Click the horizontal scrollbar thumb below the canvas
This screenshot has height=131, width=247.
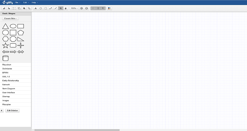(77, 130)
